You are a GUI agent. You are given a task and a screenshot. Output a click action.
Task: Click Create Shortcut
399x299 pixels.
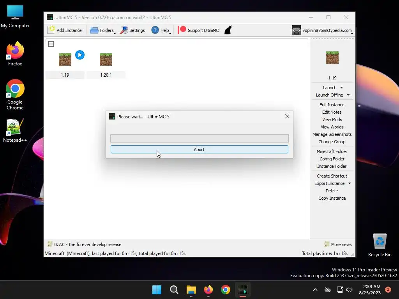(x=332, y=176)
